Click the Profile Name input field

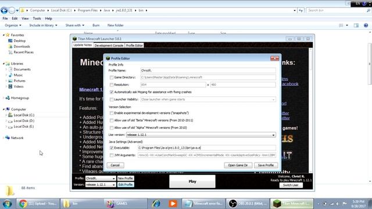coord(208,70)
